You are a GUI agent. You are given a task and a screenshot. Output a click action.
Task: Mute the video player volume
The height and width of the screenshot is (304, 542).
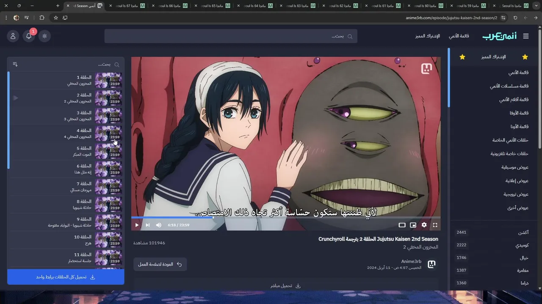click(159, 225)
